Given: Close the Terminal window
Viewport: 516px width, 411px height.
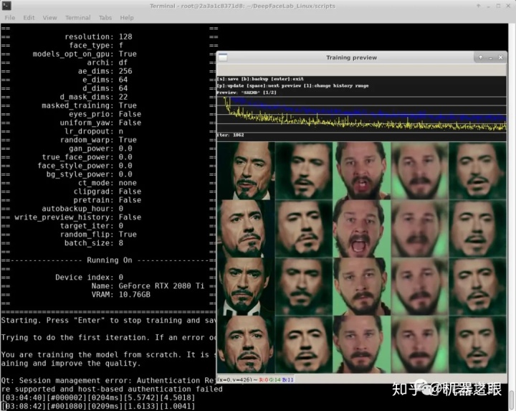Looking at the screenshot, I should click(x=508, y=6).
